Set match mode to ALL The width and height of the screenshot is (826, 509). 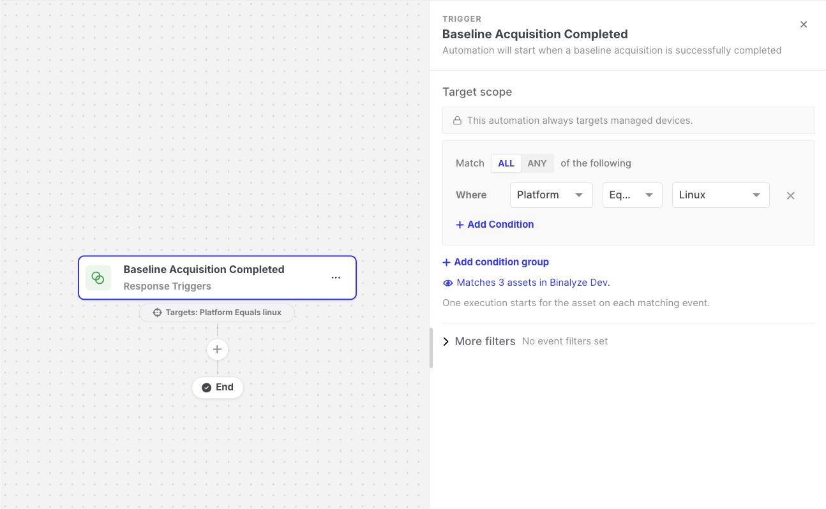[506, 163]
